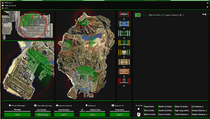Focus the Plate Numbers input field
The height and width of the screenshot is (119, 210).
tap(64, 110)
